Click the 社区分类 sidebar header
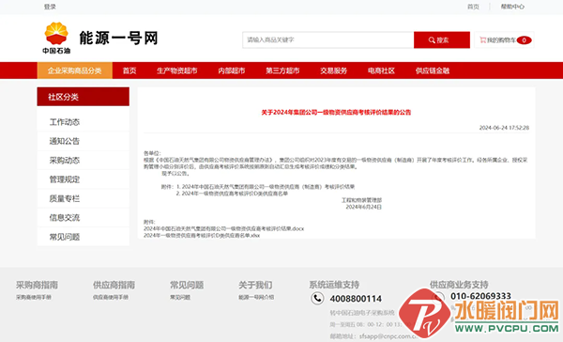This screenshot has height=342, width=563. [84, 97]
